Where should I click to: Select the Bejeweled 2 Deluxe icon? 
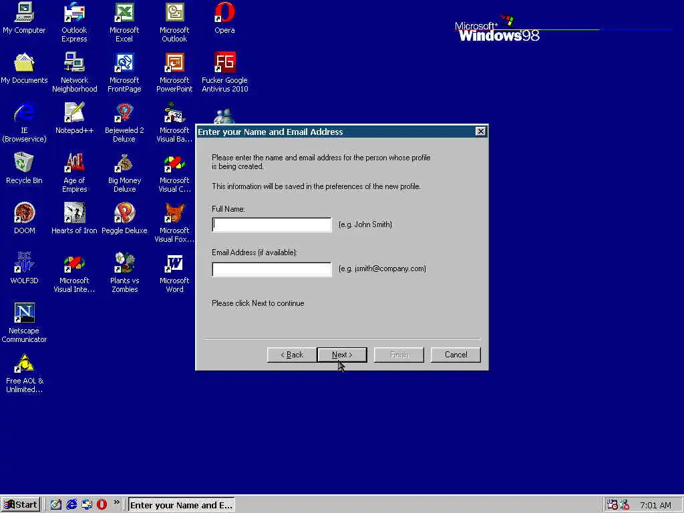coord(124,122)
